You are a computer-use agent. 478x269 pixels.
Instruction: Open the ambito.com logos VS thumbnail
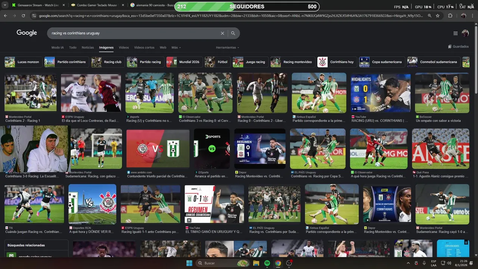pos(158,149)
